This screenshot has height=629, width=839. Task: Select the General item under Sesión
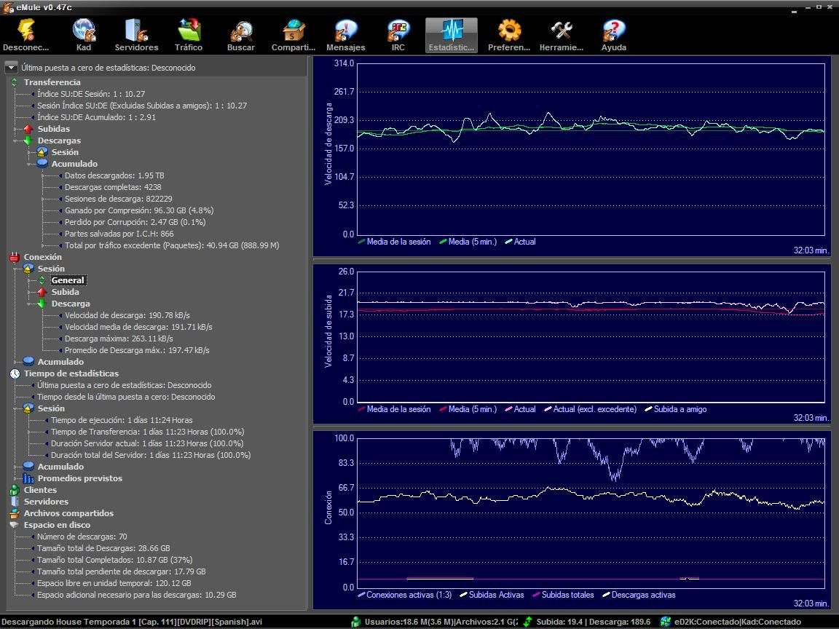click(x=68, y=280)
